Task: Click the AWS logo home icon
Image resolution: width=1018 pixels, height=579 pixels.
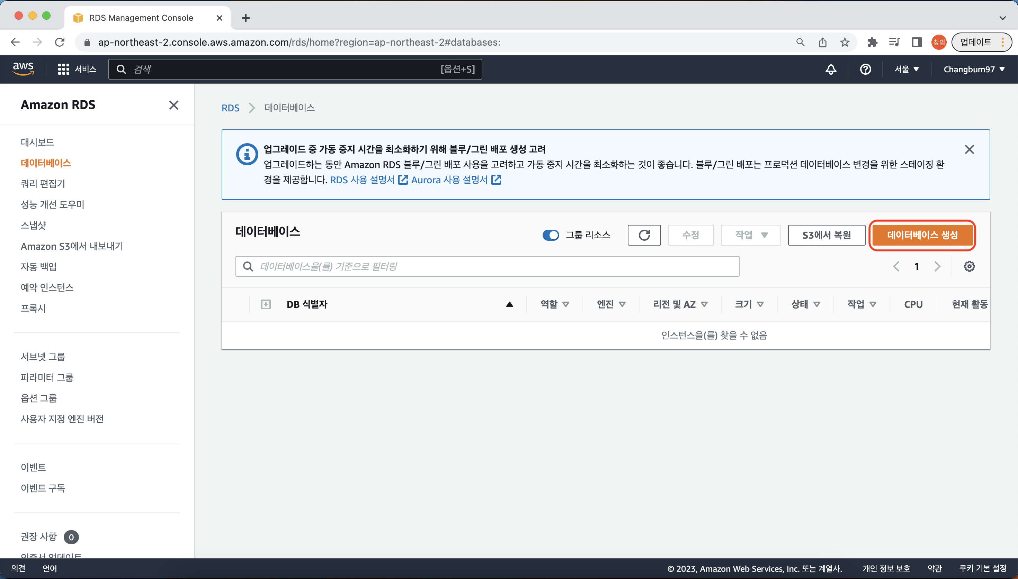Action: (x=23, y=69)
